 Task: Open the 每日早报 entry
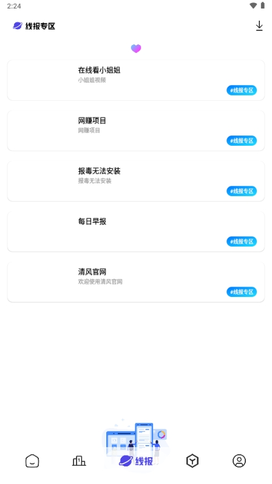click(x=136, y=231)
